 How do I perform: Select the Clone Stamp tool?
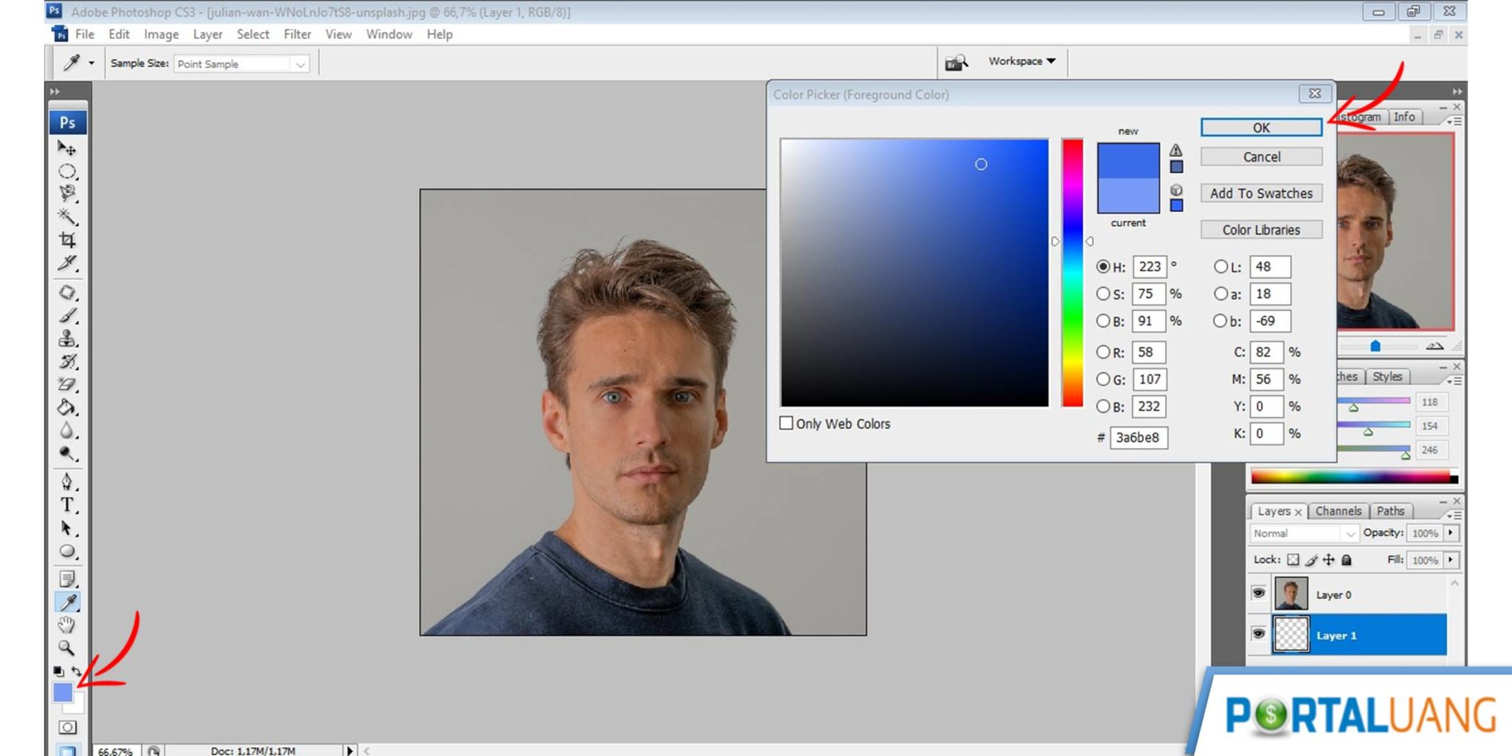(67, 339)
